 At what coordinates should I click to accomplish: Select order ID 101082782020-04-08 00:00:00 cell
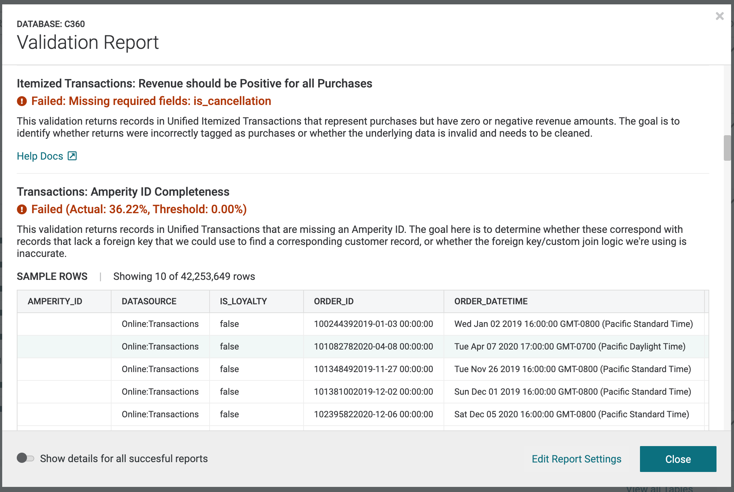pyautogui.click(x=374, y=347)
